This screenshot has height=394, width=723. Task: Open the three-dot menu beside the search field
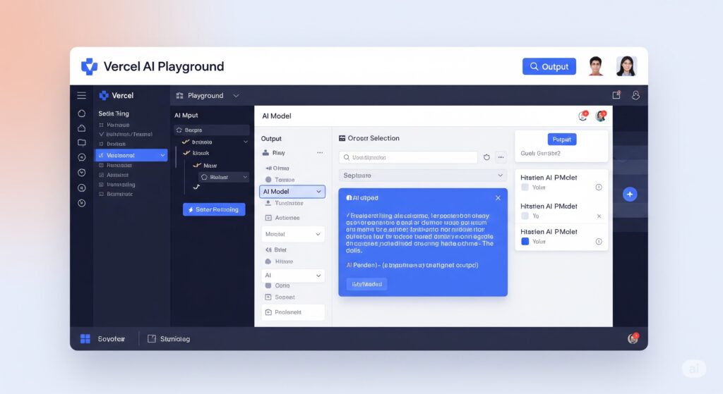[x=501, y=157]
